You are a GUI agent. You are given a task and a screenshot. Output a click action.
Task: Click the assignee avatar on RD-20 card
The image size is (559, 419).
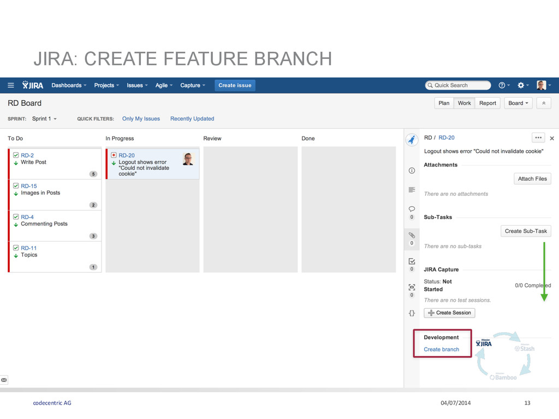click(188, 159)
